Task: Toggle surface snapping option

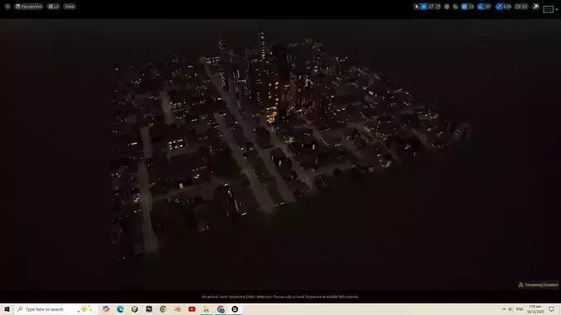Action: click(456, 7)
